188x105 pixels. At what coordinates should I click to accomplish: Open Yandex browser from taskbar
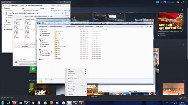[63, 103]
